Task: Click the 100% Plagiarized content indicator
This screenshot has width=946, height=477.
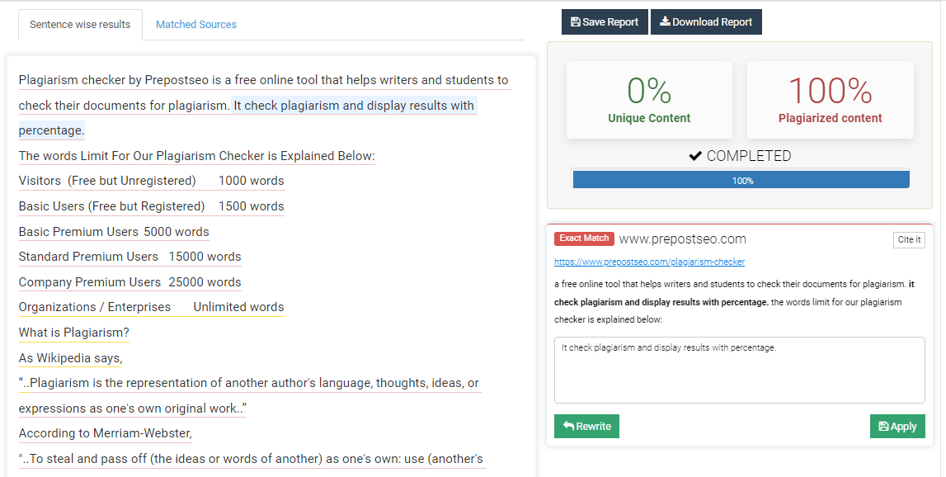Action: pos(830,97)
